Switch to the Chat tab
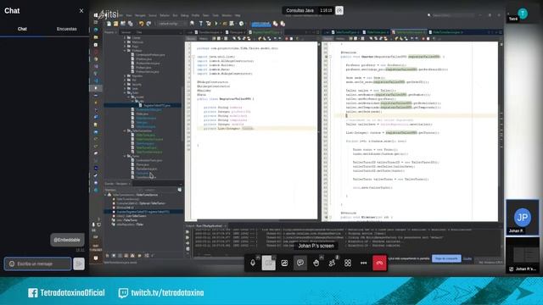 pos(22,29)
